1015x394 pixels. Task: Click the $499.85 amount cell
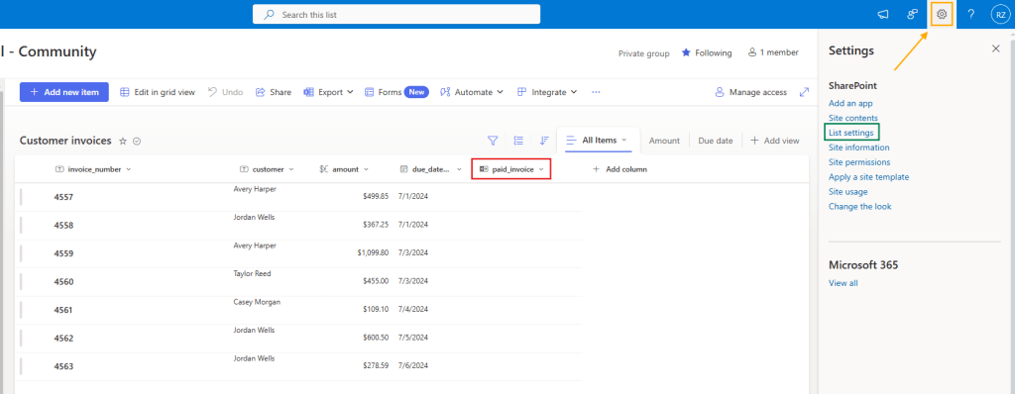tap(376, 196)
